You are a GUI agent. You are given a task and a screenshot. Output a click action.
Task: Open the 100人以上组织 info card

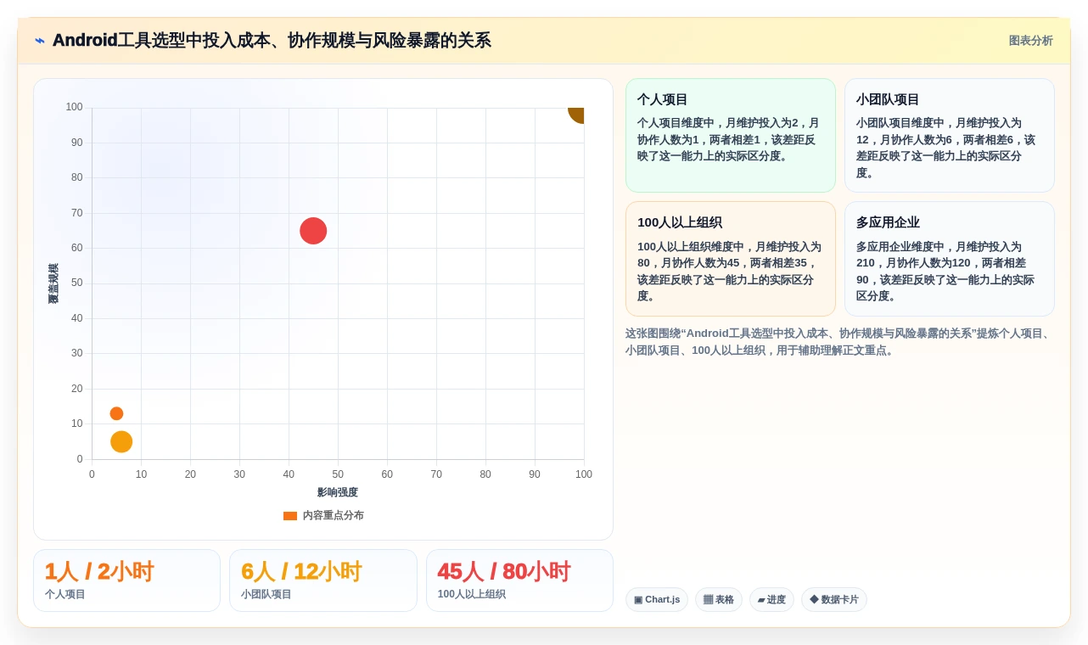[730, 259]
